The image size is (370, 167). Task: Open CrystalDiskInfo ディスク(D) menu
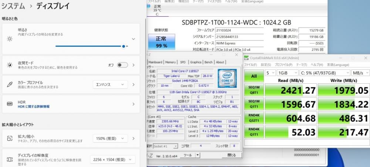click(x=214, y=1)
